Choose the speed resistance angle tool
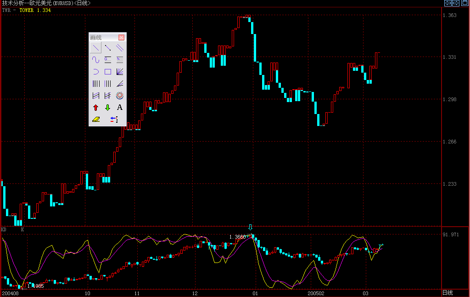 119,84
